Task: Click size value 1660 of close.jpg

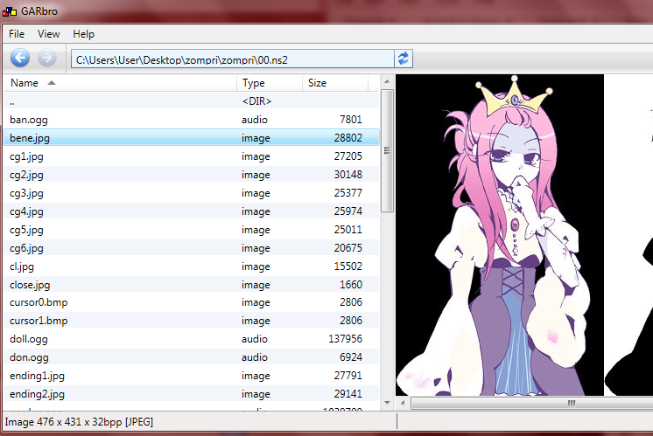Action: [351, 284]
